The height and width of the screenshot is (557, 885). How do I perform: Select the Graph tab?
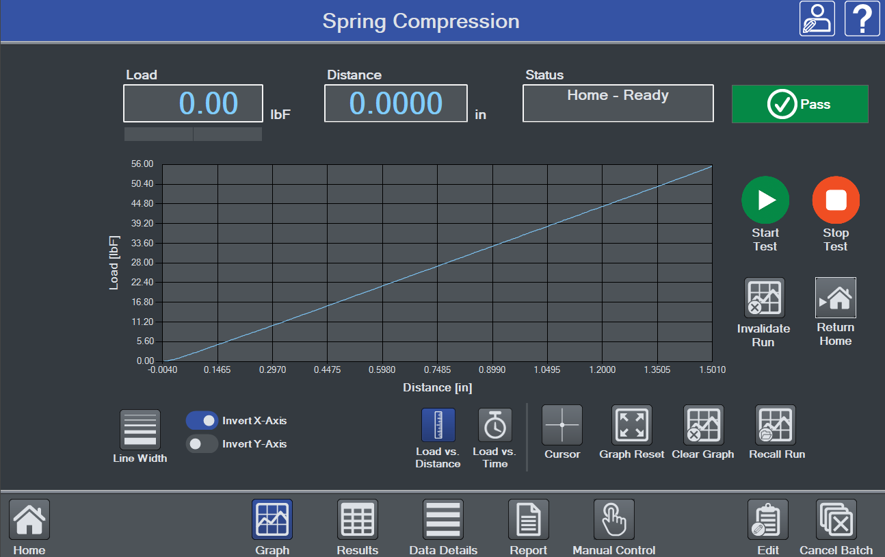coord(272,519)
